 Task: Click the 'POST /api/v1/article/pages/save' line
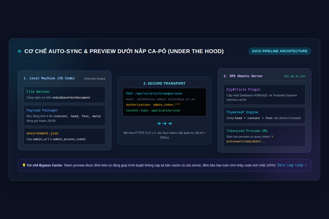click(154, 94)
